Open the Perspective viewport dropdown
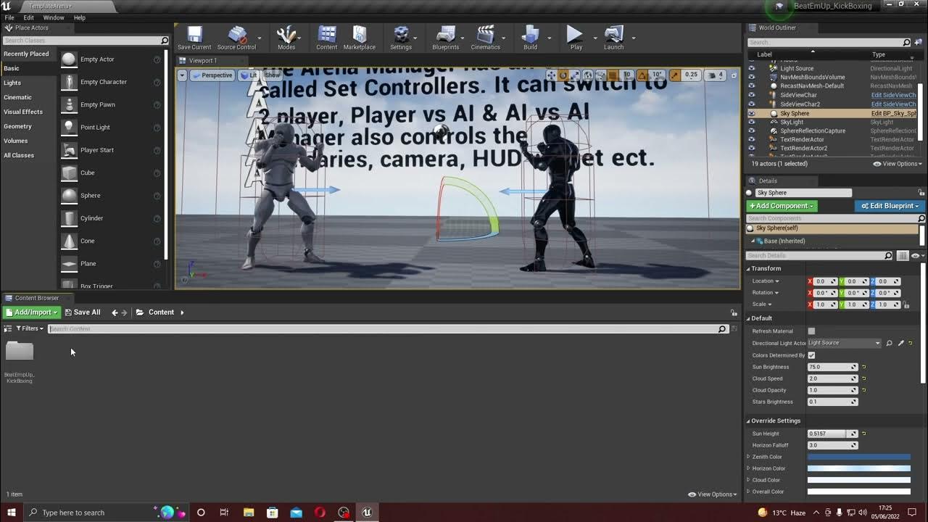 [x=212, y=75]
